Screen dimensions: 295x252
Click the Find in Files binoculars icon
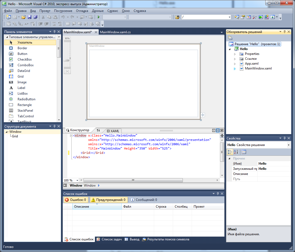tap(177, 17)
